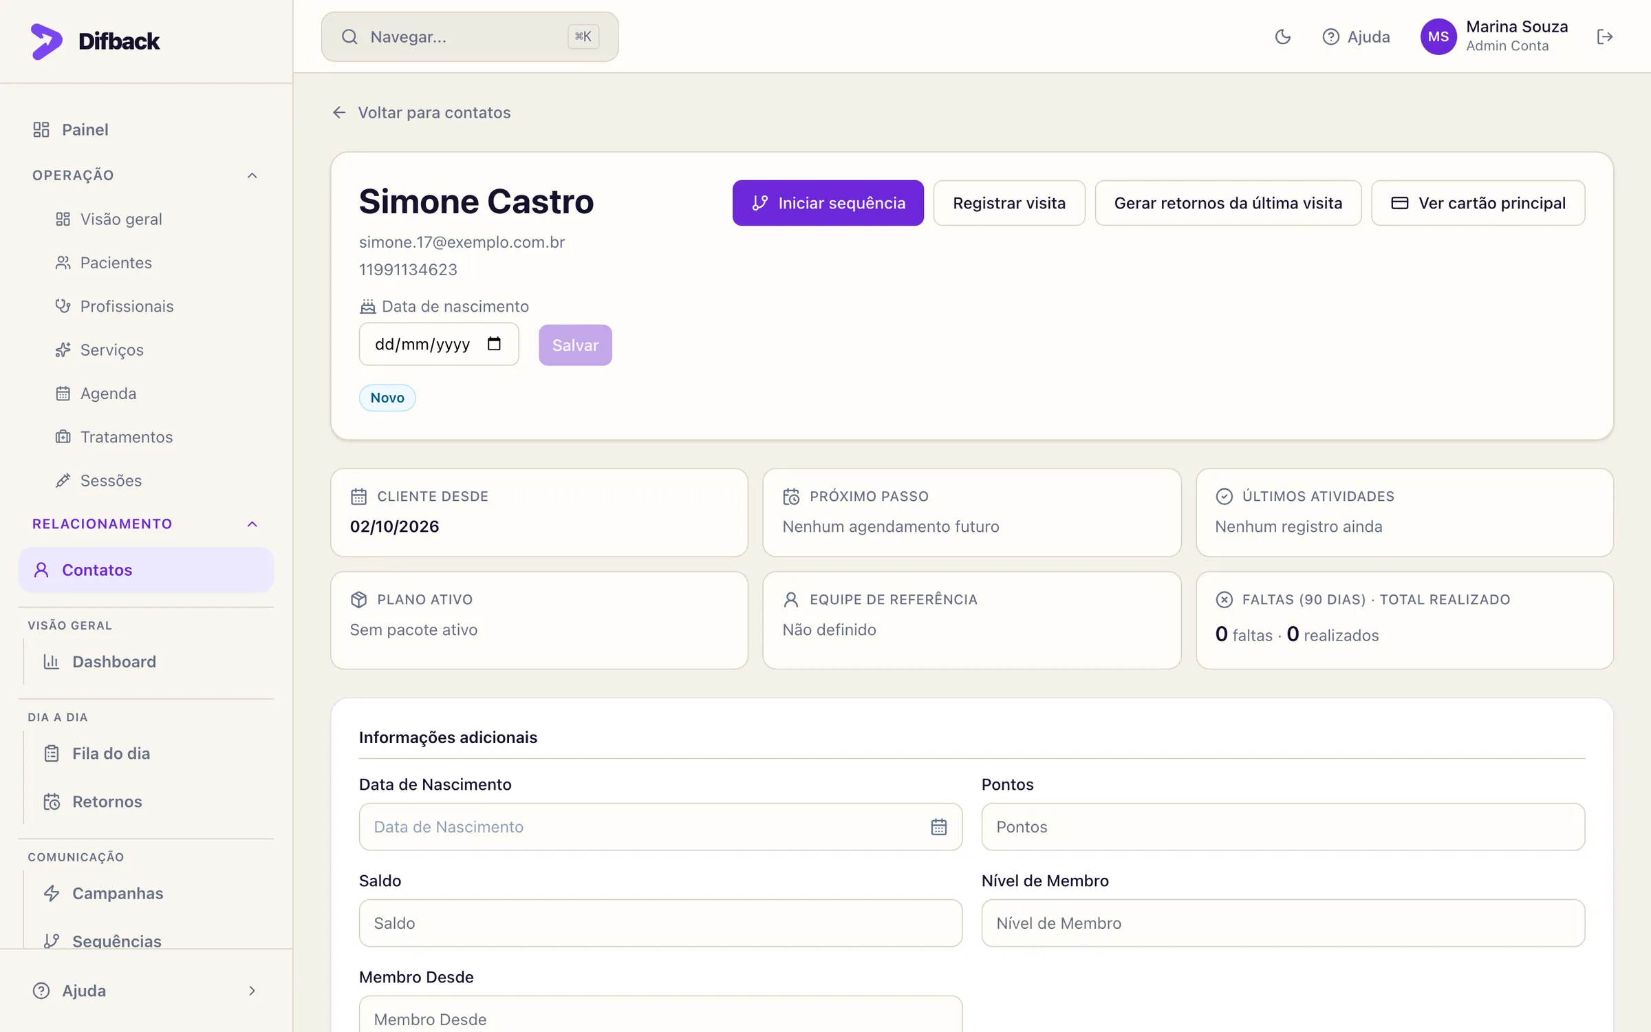The width and height of the screenshot is (1651, 1032).
Task: Click Iniciar sequência button
Action: coord(828,203)
